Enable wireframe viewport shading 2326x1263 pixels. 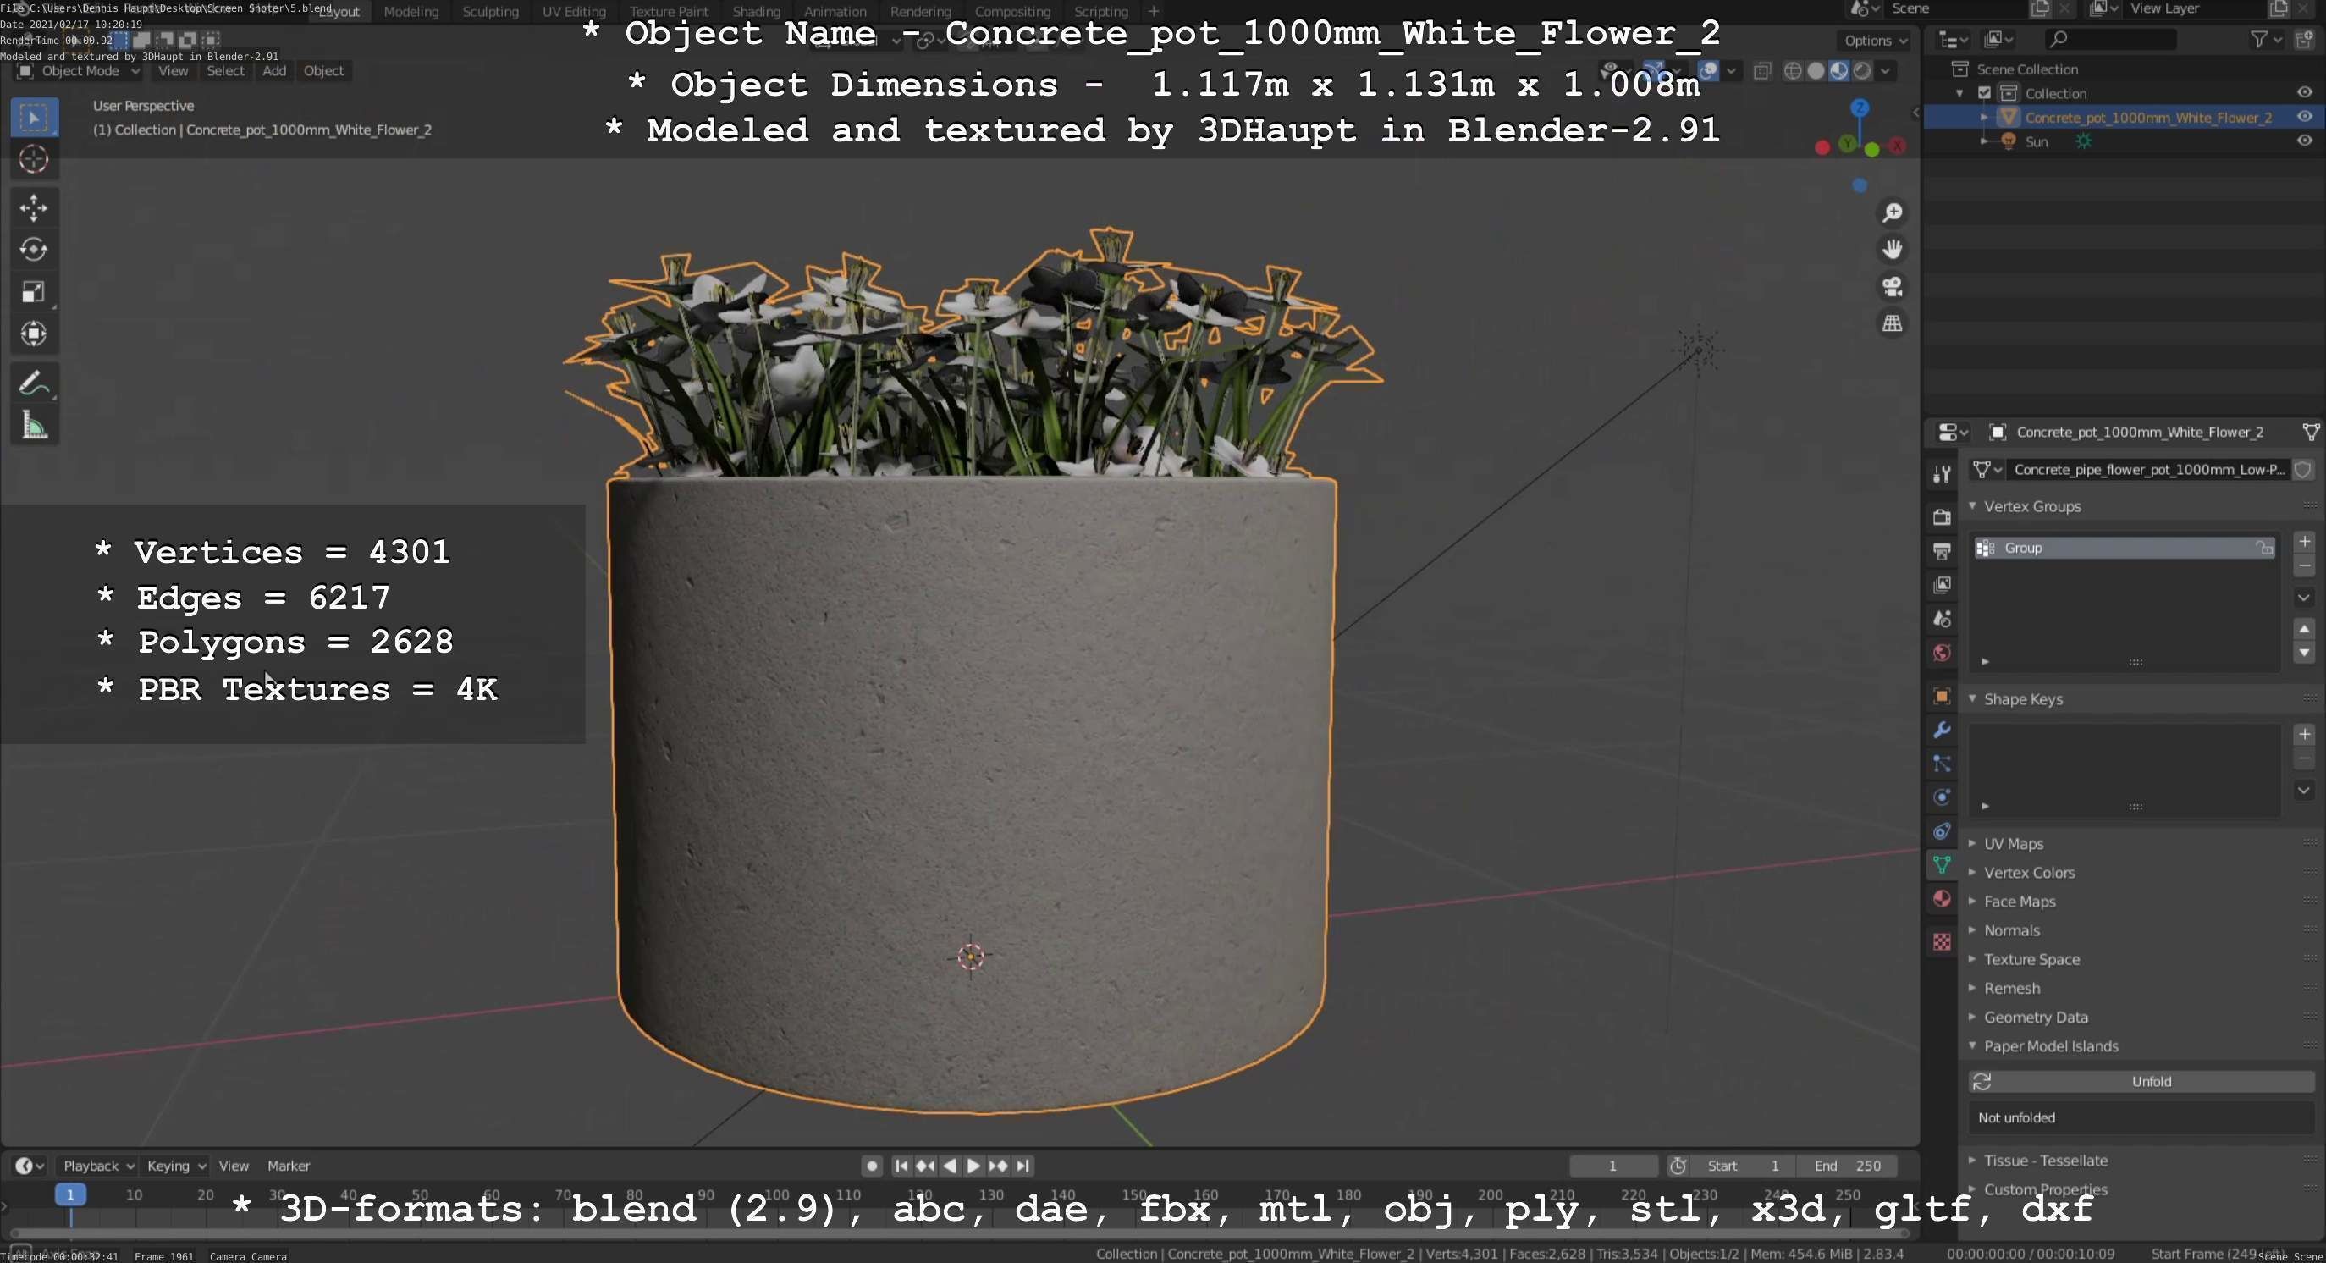pos(1794,71)
